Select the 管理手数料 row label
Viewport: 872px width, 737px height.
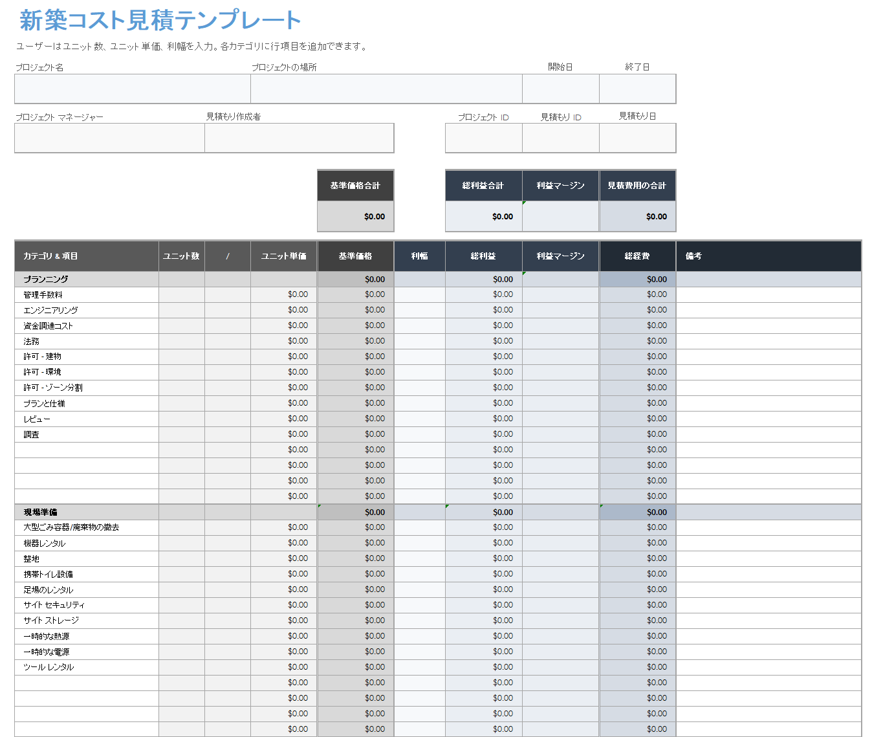43,295
